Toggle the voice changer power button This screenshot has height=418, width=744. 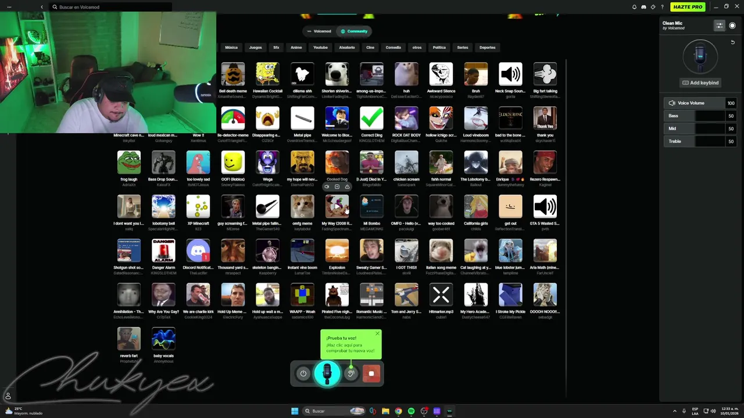(x=303, y=373)
